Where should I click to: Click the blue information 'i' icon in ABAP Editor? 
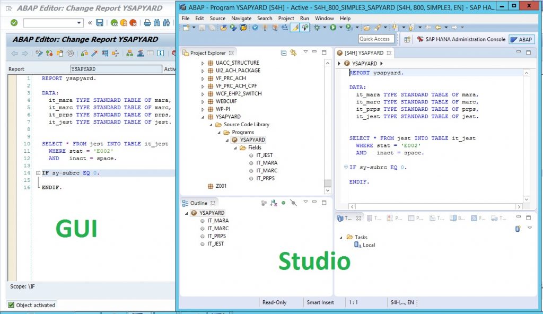(x=160, y=53)
